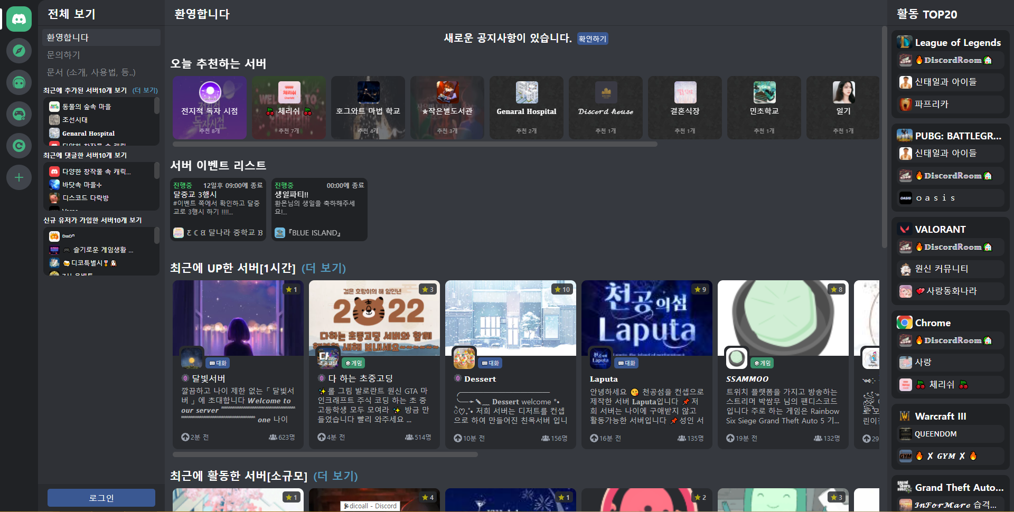Viewport: 1014px width, 512px height.
Task: Open League of Legends game icon
Action: click(x=904, y=42)
